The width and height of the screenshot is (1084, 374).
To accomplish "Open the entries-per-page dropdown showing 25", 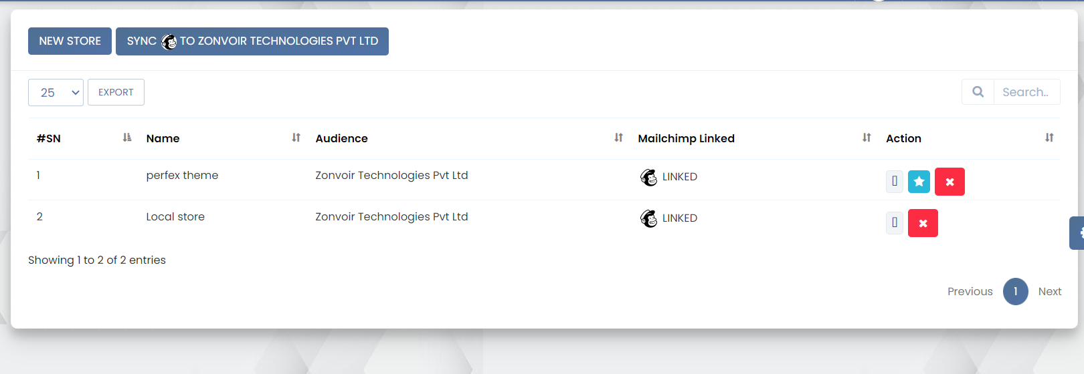I will [x=56, y=92].
